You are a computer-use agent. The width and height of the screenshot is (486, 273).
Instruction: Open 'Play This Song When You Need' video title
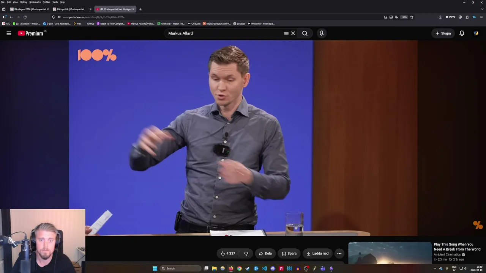tap(457, 247)
